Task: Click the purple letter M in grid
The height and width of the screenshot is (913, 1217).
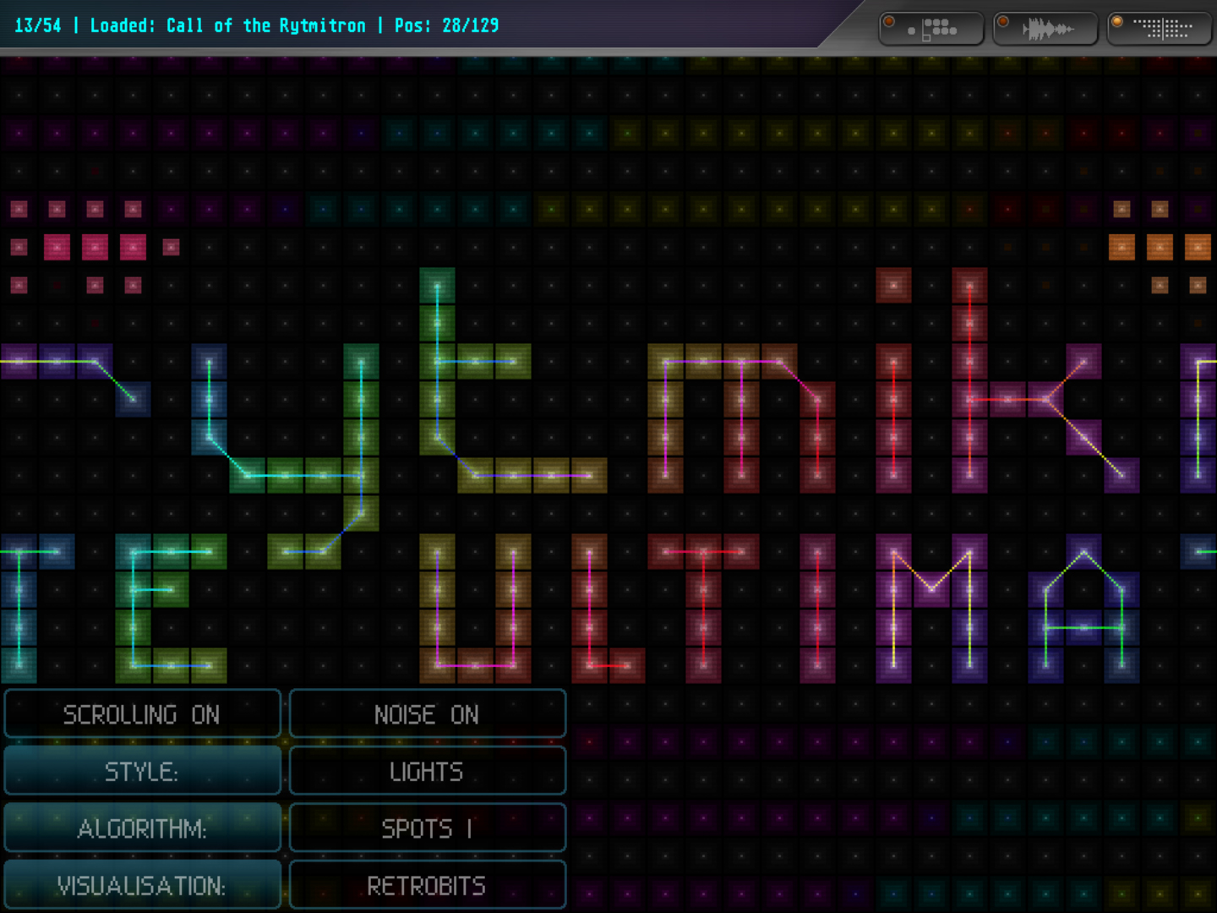Action: pyautogui.click(x=931, y=609)
